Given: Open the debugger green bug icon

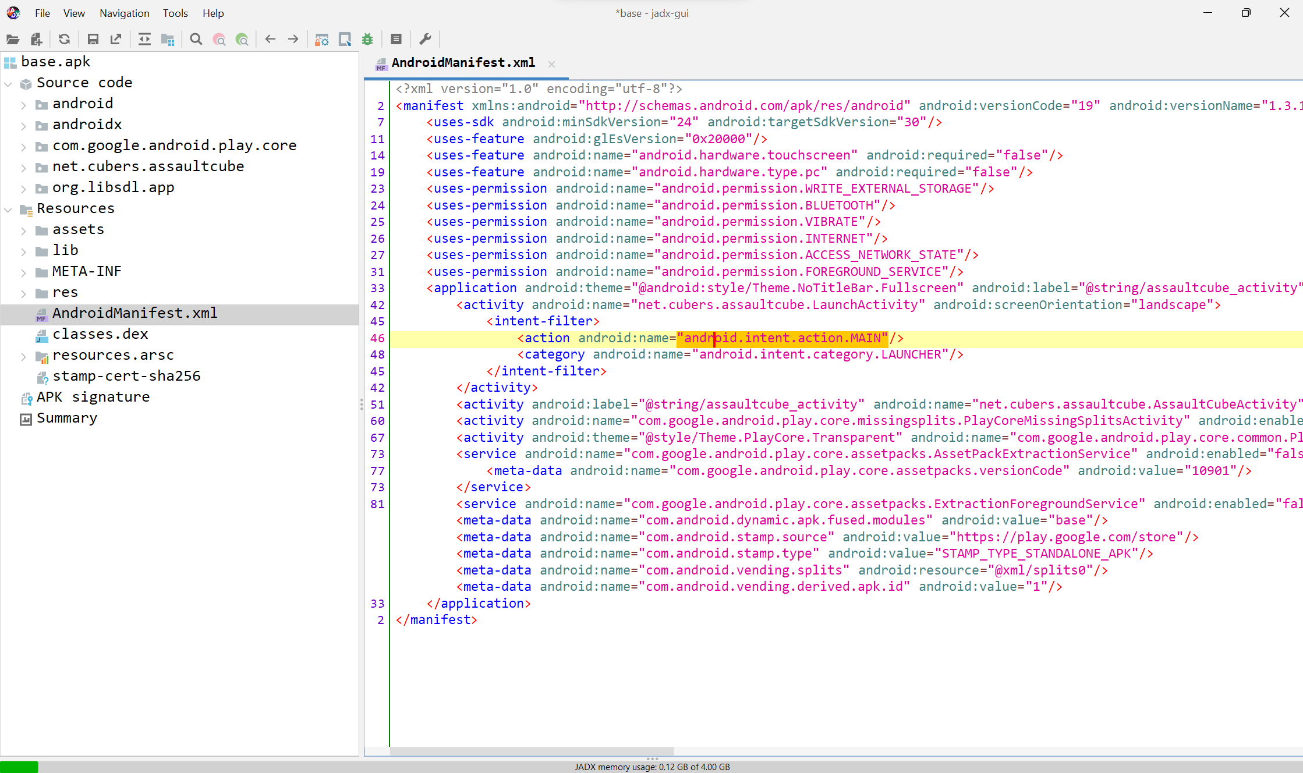Looking at the screenshot, I should [x=367, y=40].
